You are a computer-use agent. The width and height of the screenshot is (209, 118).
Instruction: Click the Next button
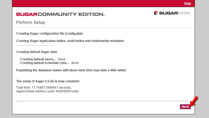tap(185, 107)
